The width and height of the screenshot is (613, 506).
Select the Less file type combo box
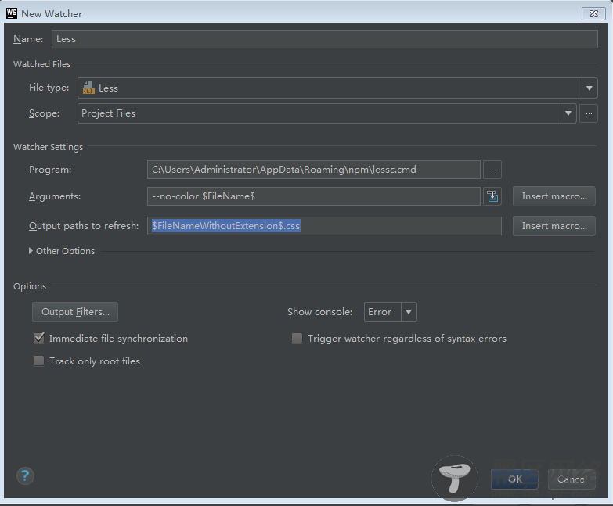(337, 88)
